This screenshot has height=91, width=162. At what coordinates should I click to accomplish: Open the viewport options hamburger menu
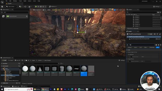click(31, 10)
